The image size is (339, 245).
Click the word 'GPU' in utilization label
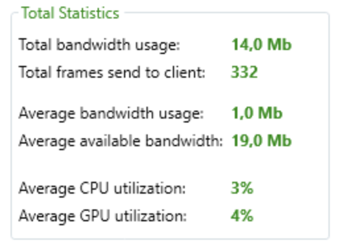tap(95, 215)
